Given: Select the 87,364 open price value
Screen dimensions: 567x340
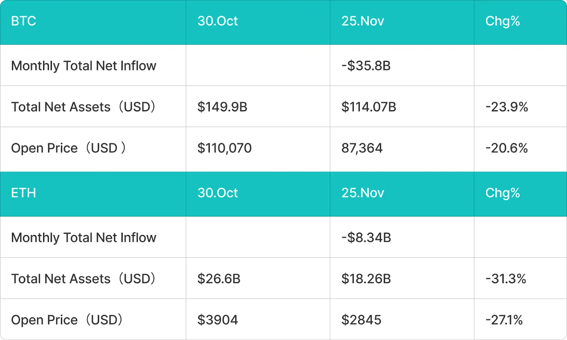Looking at the screenshot, I should pyautogui.click(x=362, y=148).
